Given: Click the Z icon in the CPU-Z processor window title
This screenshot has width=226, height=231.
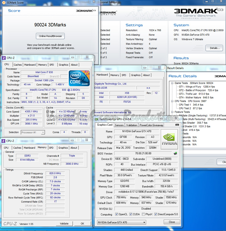Looking at the screenshot, I should pos(4,58).
